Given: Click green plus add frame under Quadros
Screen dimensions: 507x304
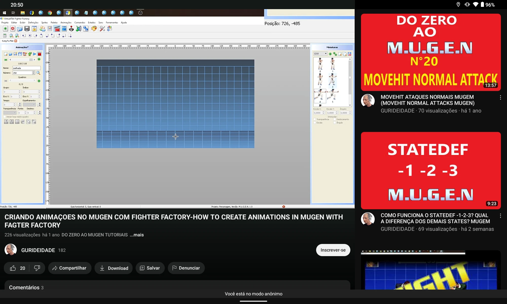Looking at the screenshot, I should point(39,81).
